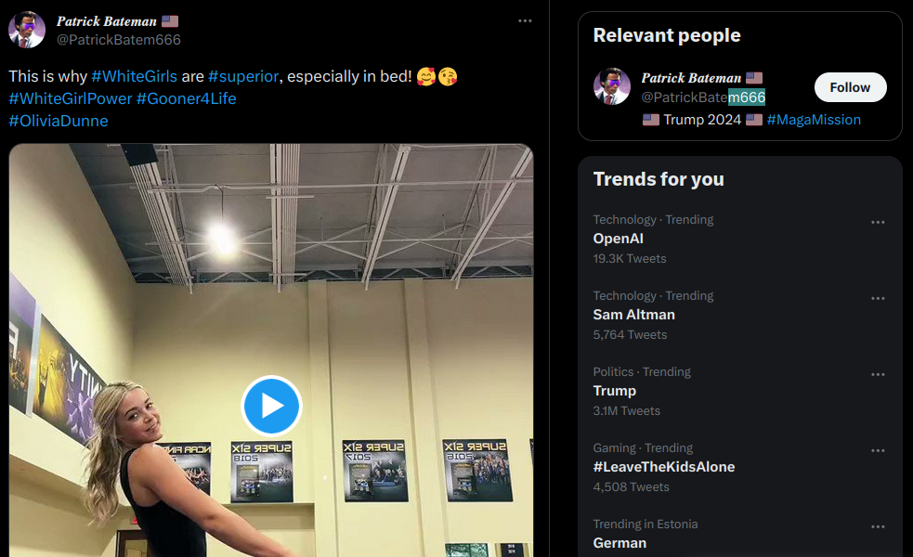Image resolution: width=913 pixels, height=557 pixels.
Task: Open the #MagaMission hashtag link
Action: pos(813,120)
